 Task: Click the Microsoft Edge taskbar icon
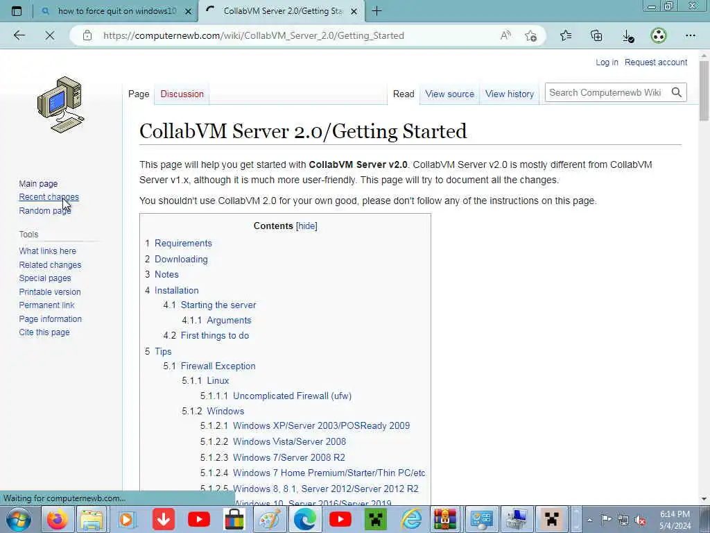pyautogui.click(x=305, y=519)
